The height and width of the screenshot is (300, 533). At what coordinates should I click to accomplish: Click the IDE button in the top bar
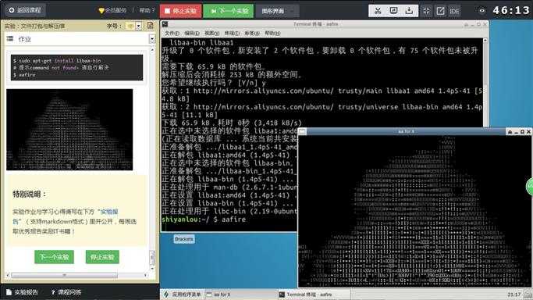click(454, 11)
